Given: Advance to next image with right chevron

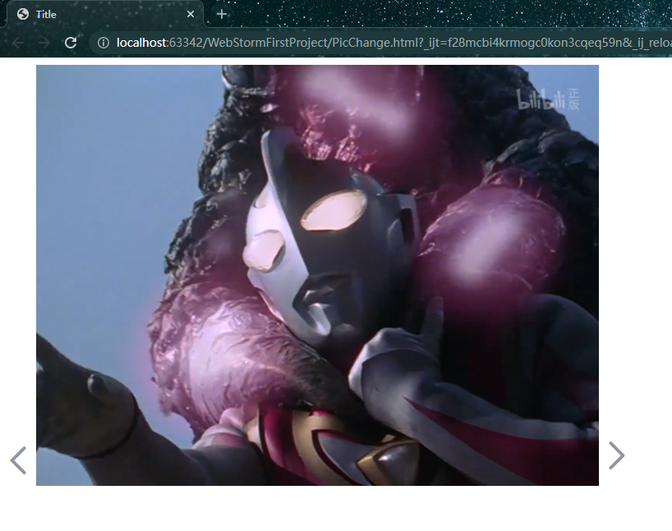Looking at the screenshot, I should pyautogui.click(x=617, y=455).
